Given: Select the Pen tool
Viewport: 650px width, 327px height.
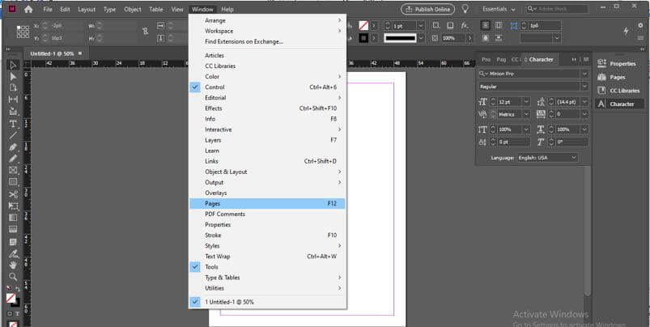Looking at the screenshot, I should pyautogui.click(x=13, y=147).
